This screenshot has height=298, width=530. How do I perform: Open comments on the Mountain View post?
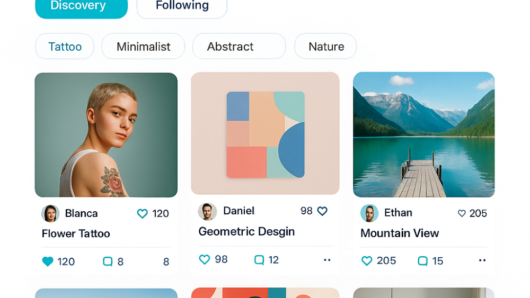[422, 261]
